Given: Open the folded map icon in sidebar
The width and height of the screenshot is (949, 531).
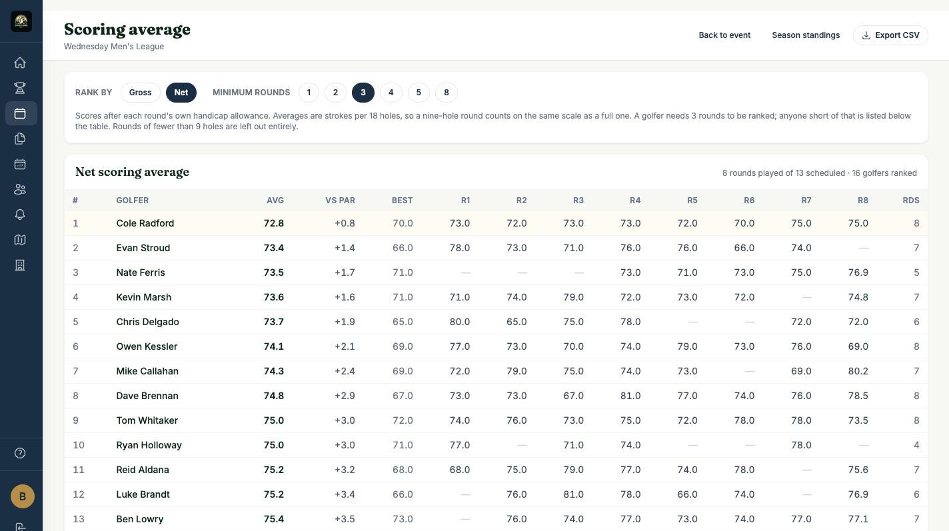Looking at the screenshot, I should click(20, 240).
